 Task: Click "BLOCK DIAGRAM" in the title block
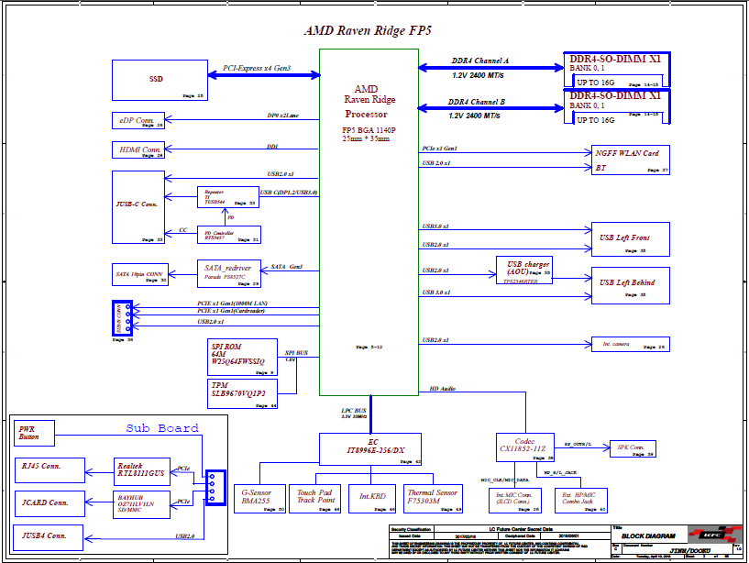pos(648,536)
